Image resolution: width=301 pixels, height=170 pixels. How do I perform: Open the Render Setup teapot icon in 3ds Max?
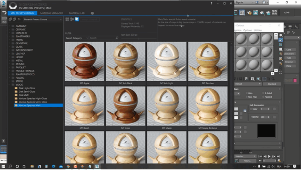pos(249,13)
